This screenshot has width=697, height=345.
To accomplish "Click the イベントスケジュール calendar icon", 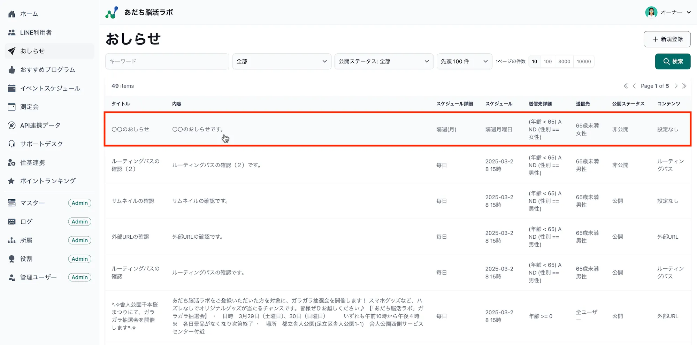I will point(12,88).
